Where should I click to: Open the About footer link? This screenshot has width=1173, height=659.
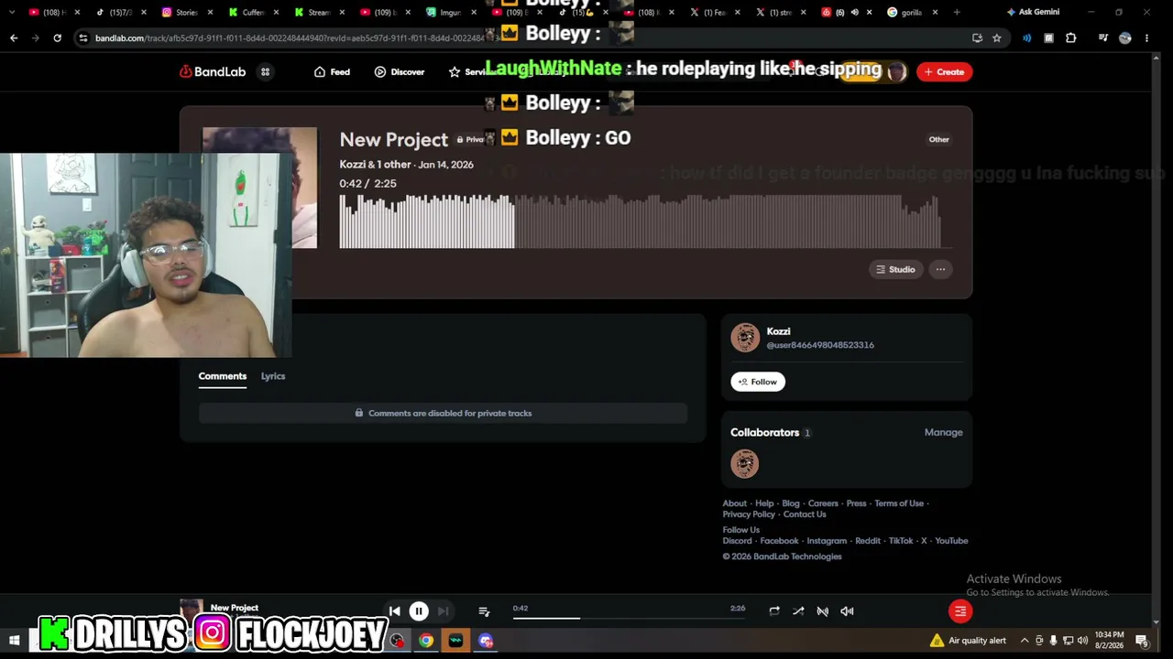point(735,503)
